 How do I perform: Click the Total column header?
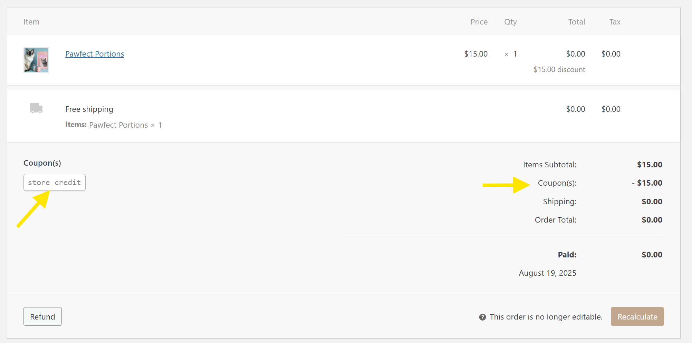tap(577, 22)
